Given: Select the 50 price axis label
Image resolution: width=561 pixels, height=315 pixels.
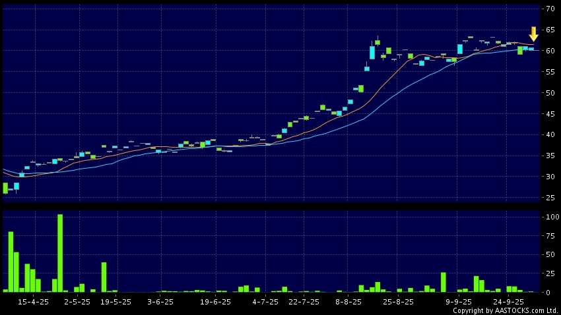Looking at the screenshot, I should (x=549, y=93).
